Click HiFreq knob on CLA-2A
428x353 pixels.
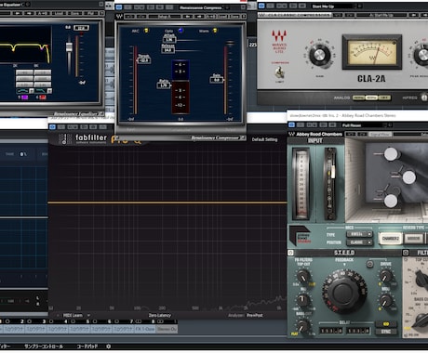click(x=424, y=98)
